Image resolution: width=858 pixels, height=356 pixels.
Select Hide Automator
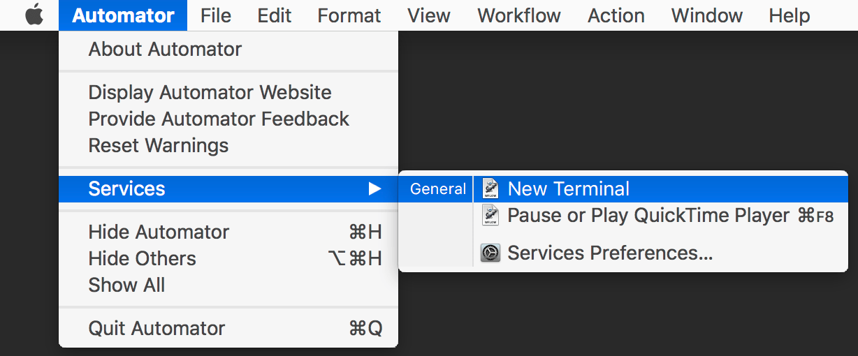[159, 232]
